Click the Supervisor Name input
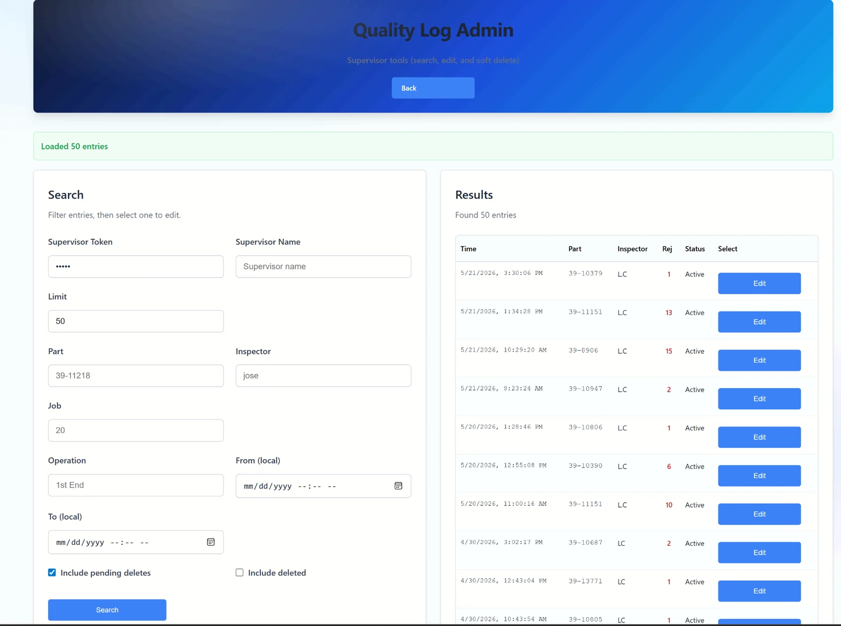Screen dimensions: 841x626 click(323, 267)
